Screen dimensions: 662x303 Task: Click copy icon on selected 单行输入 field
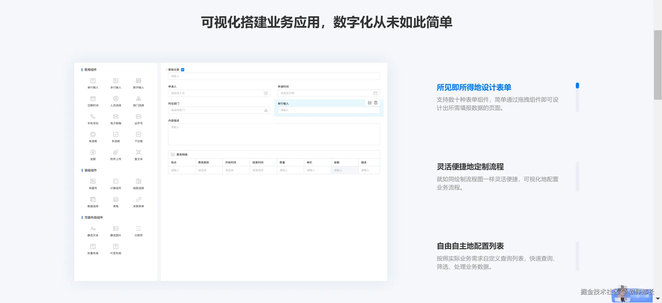pos(370,103)
